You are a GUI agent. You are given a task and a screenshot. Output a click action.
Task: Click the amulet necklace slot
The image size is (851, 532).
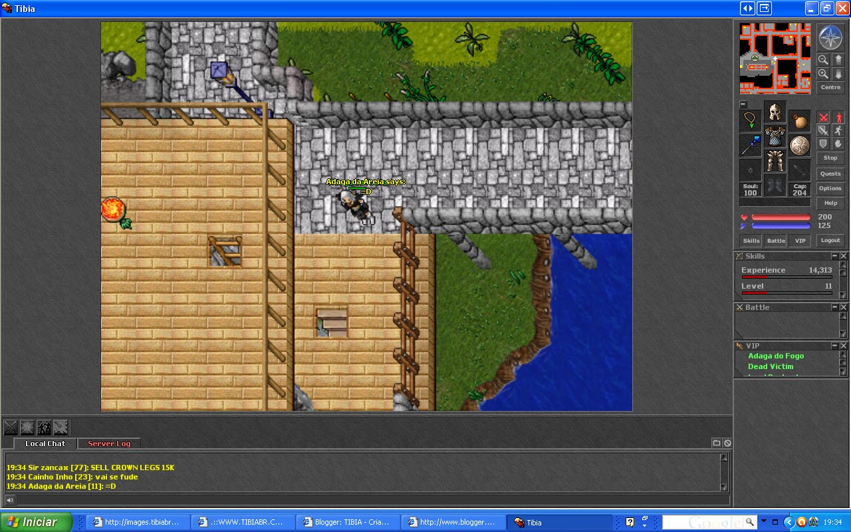[x=750, y=121]
